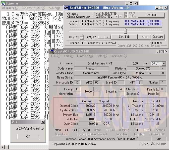169x150 pixels.
Task: Click the OS string Windows Server 2003
Action: click(x=102, y=139)
